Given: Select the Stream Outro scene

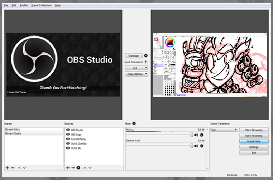Looking at the screenshot, I should pyautogui.click(x=34, y=133).
